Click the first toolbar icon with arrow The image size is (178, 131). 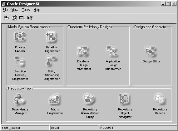coord(7,18)
